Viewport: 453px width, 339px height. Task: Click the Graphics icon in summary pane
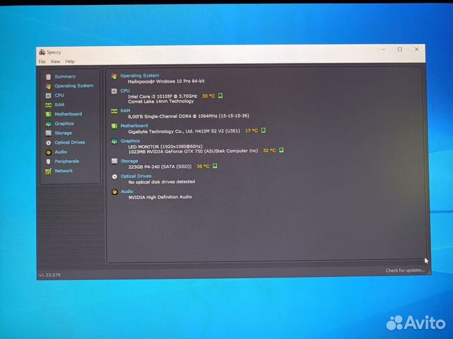(115, 141)
